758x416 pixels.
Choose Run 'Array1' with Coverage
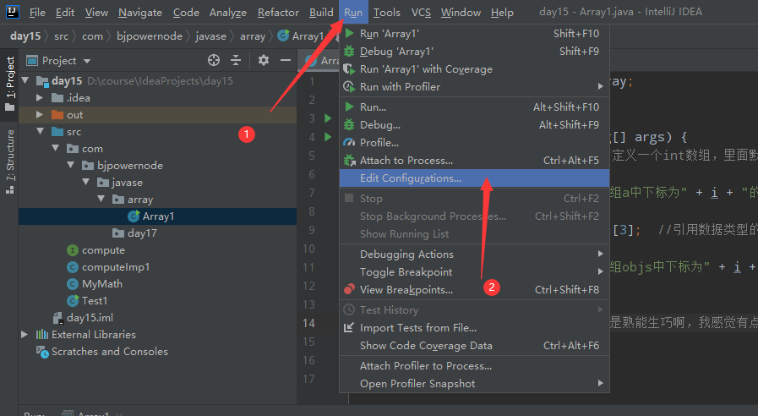[x=474, y=69]
